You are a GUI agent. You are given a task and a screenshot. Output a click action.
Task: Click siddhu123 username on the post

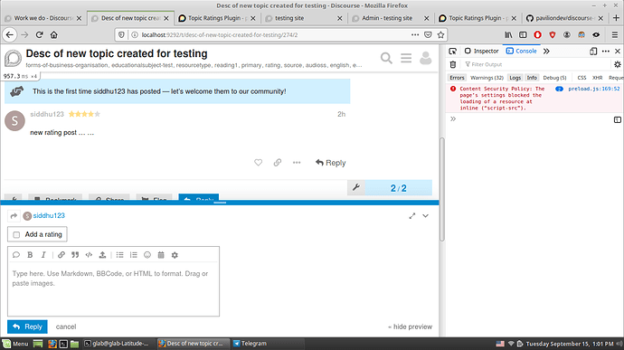coord(47,114)
